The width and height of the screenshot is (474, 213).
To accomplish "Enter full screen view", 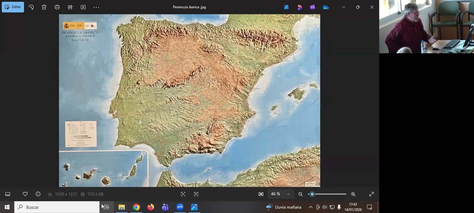I will (371, 194).
